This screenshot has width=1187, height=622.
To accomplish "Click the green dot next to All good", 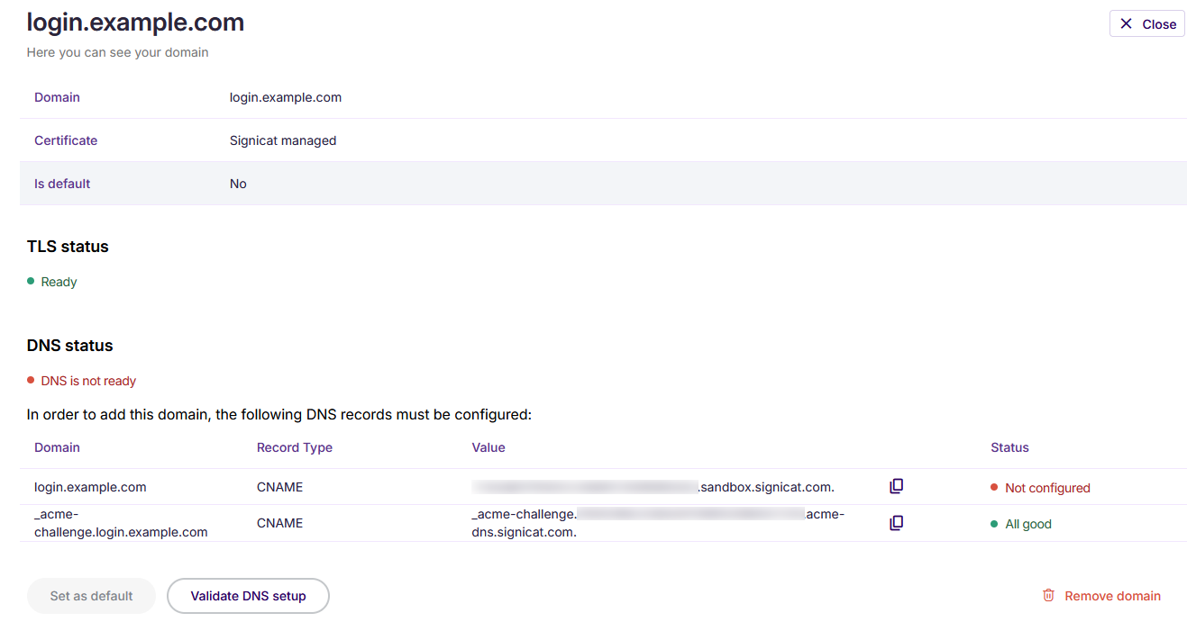I will 993,523.
